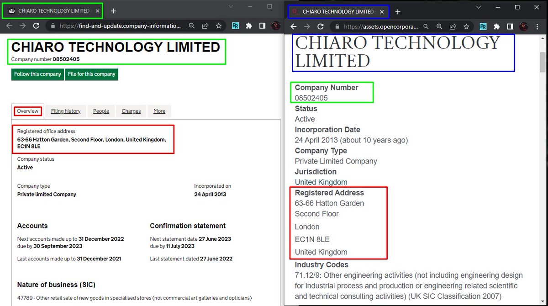Open the PR extension in the OpenCorporates window

click(483, 27)
